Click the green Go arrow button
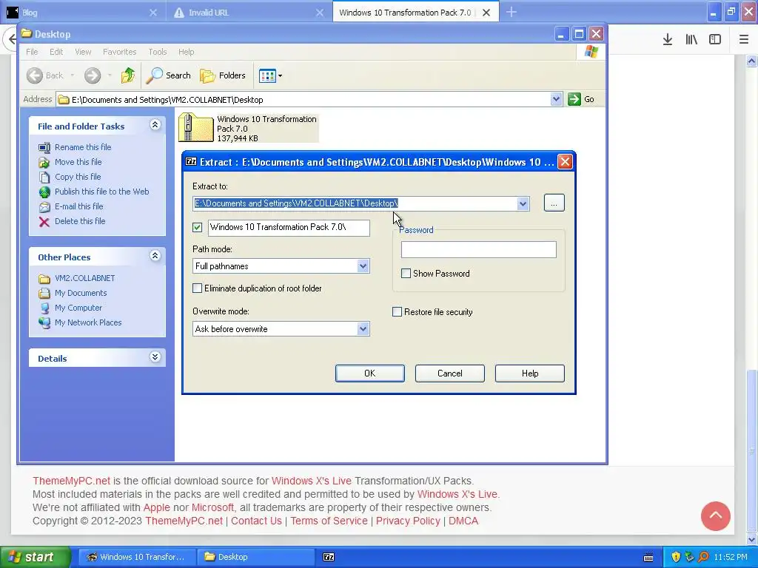The height and width of the screenshot is (568, 758). pyautogui.click(x=574, y=100)
